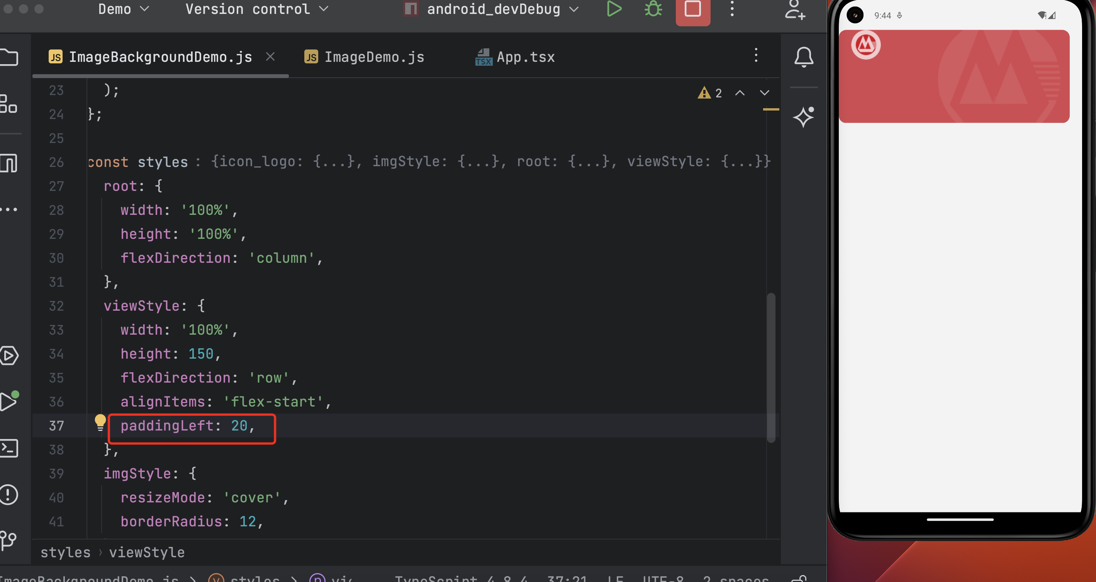Viewport: 1096px width, 582px height.
Task: Open the AI assistant sparkle icon
Action: 803,117
